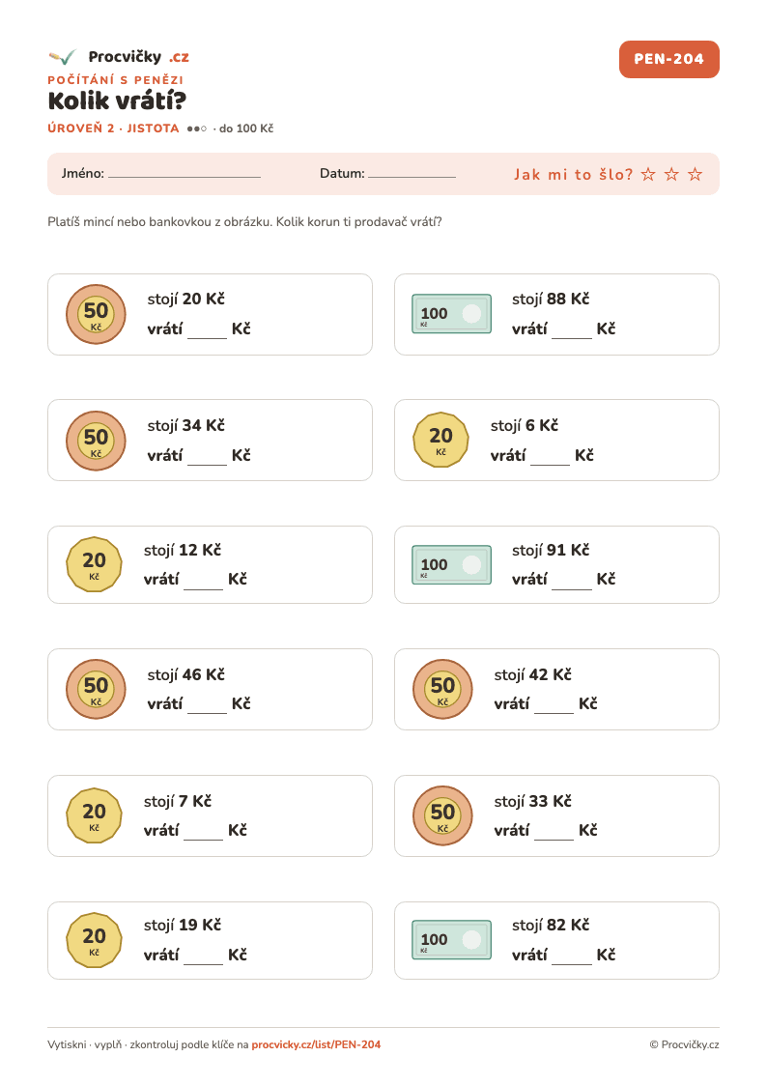Click the Jméno name line

coord(185,177)
